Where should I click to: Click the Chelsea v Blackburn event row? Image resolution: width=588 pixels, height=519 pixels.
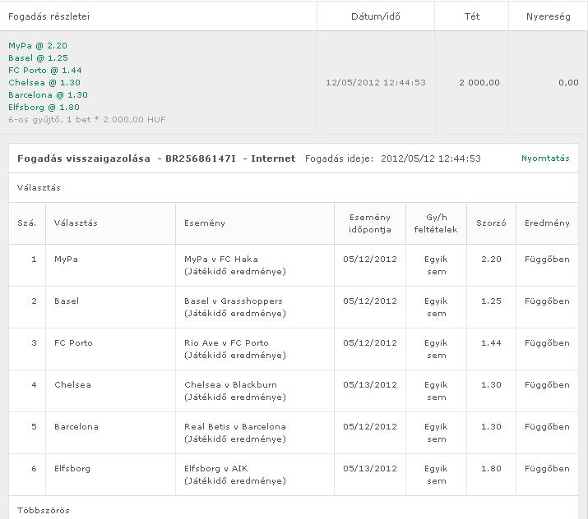coord(230,385)
